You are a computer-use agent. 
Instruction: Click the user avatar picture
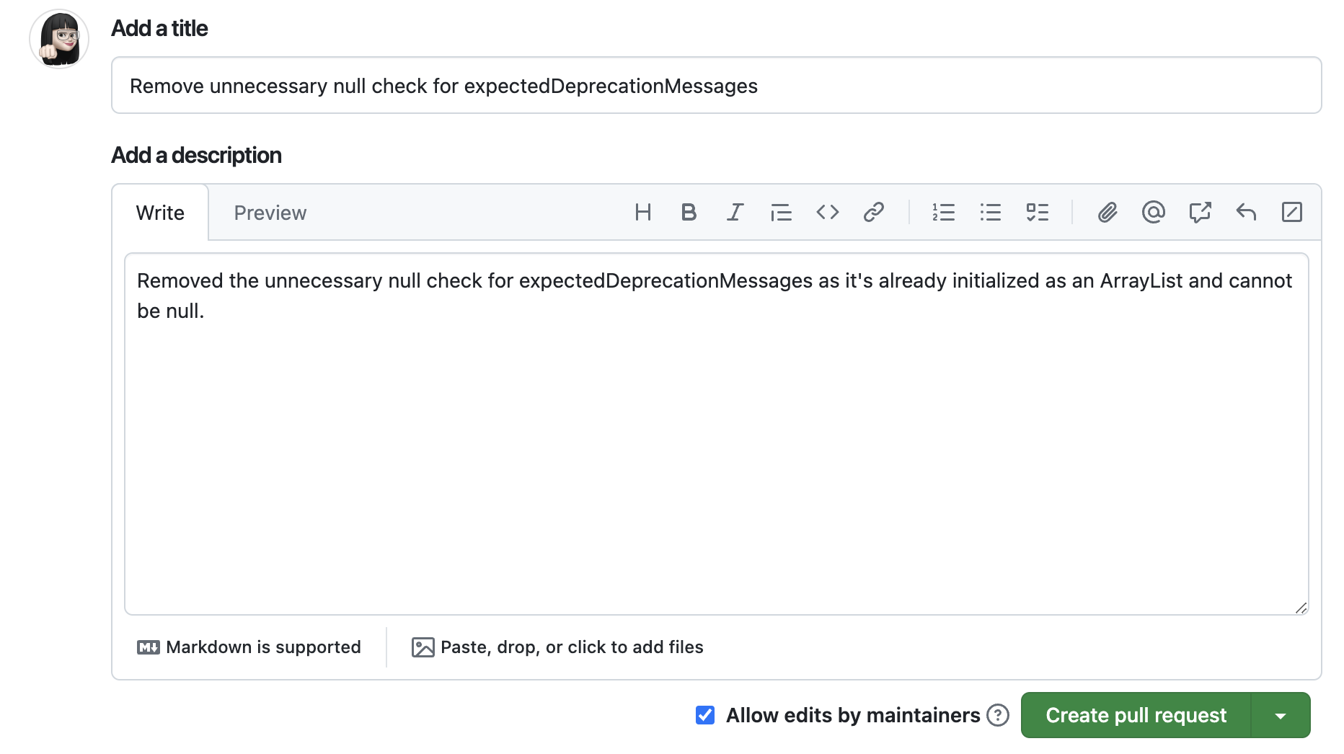[x=59, y=39]
